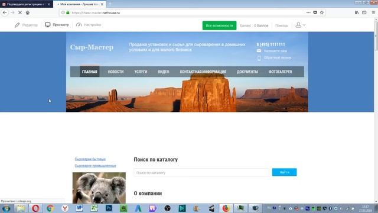Image resolution: width=378 pixels, height=213 pixels.
Task: Click the catalog search input field
Action: coord(201,172)
